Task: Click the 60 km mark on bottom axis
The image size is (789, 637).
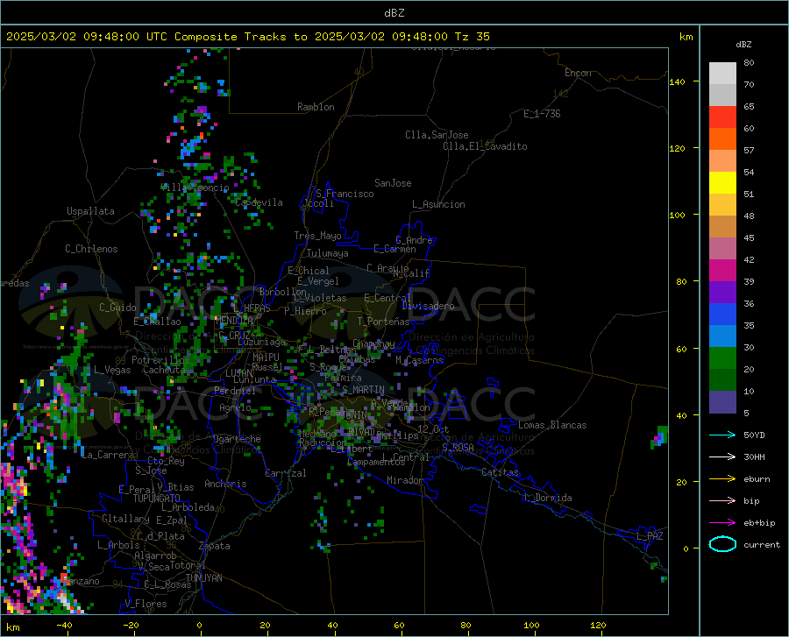Action: [x=399, y=625]
